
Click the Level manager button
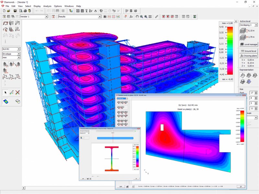point(249,44)
